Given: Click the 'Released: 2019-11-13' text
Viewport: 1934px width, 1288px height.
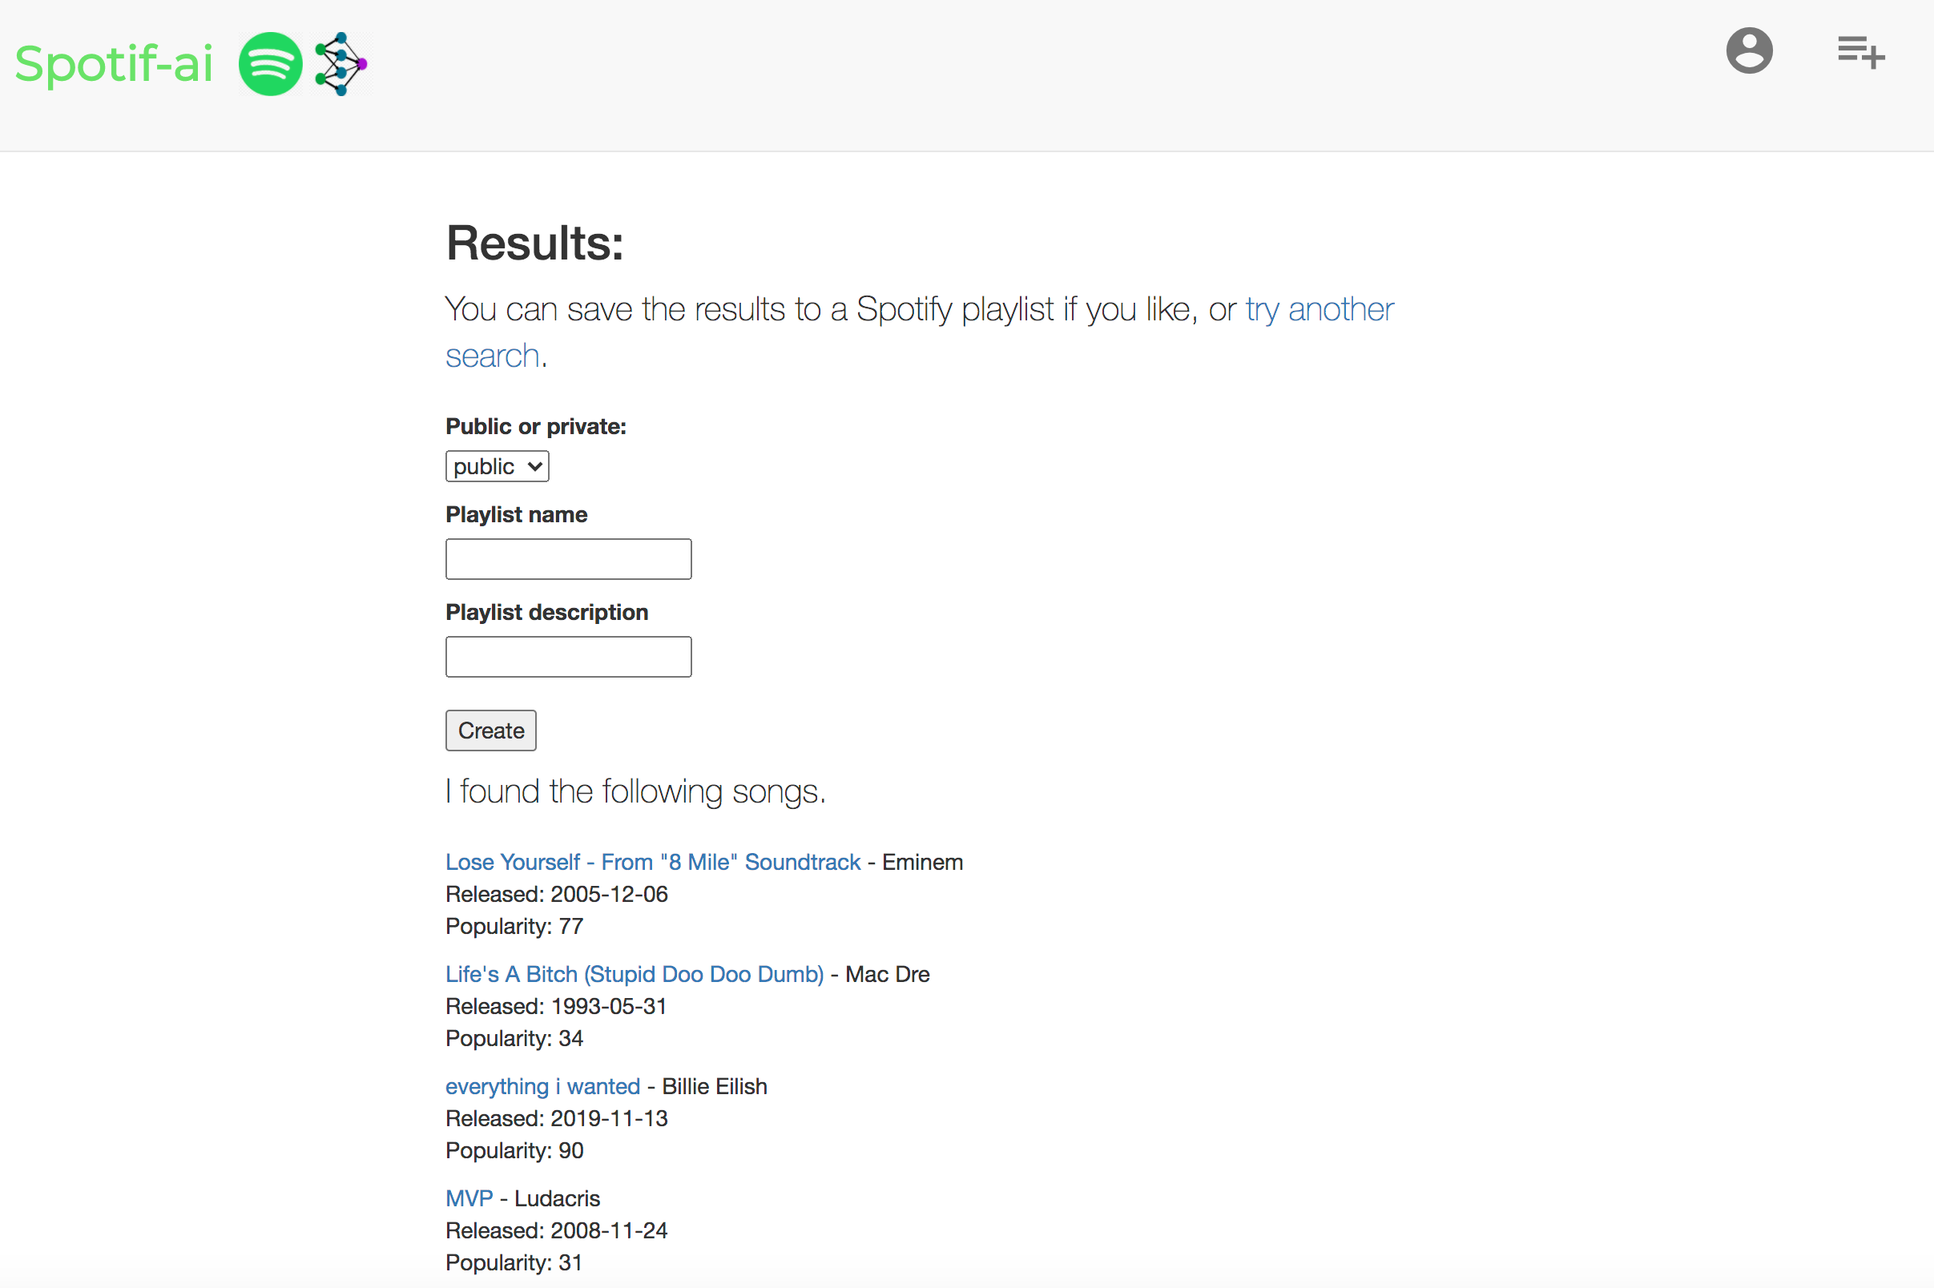Looking at the screenshot, I should tap(557, 1119).
